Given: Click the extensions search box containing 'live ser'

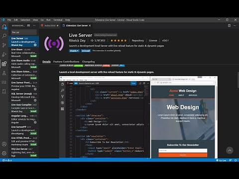Looking at the screenshot, I should click(x=24, y=32).
